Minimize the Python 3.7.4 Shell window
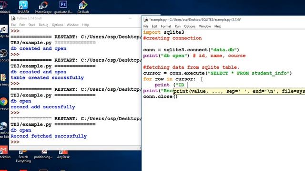 tap(130, 18)
